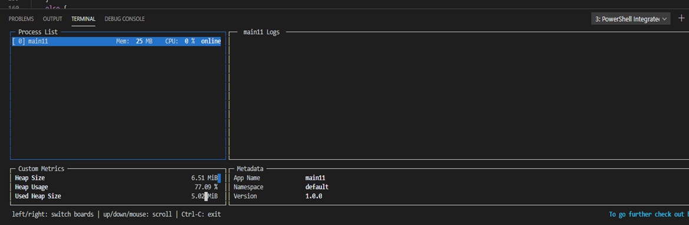Click the Process List panel title
The height and width of the screenshot is (225, 689).
tap(38, 32)
